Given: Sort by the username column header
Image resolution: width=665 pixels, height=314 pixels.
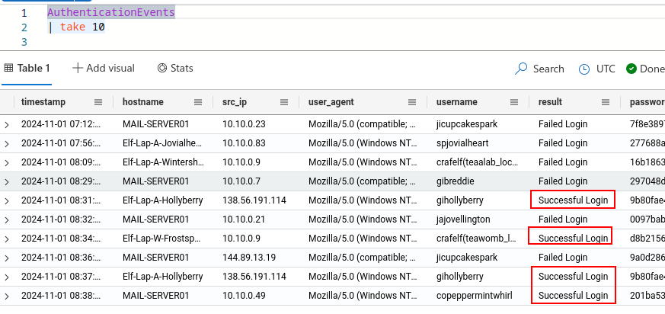Looking at the screenshot, I should click(x=457, y=102).
